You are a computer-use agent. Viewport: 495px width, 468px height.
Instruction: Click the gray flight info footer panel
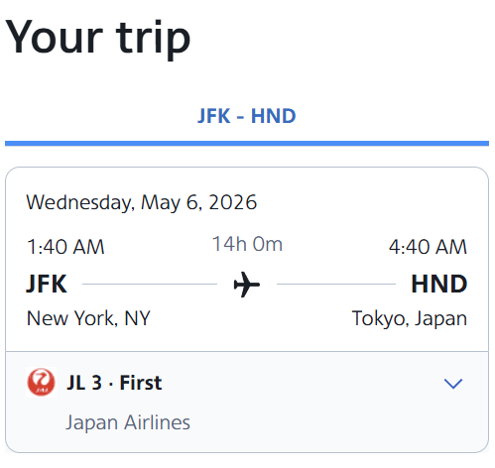247,402
